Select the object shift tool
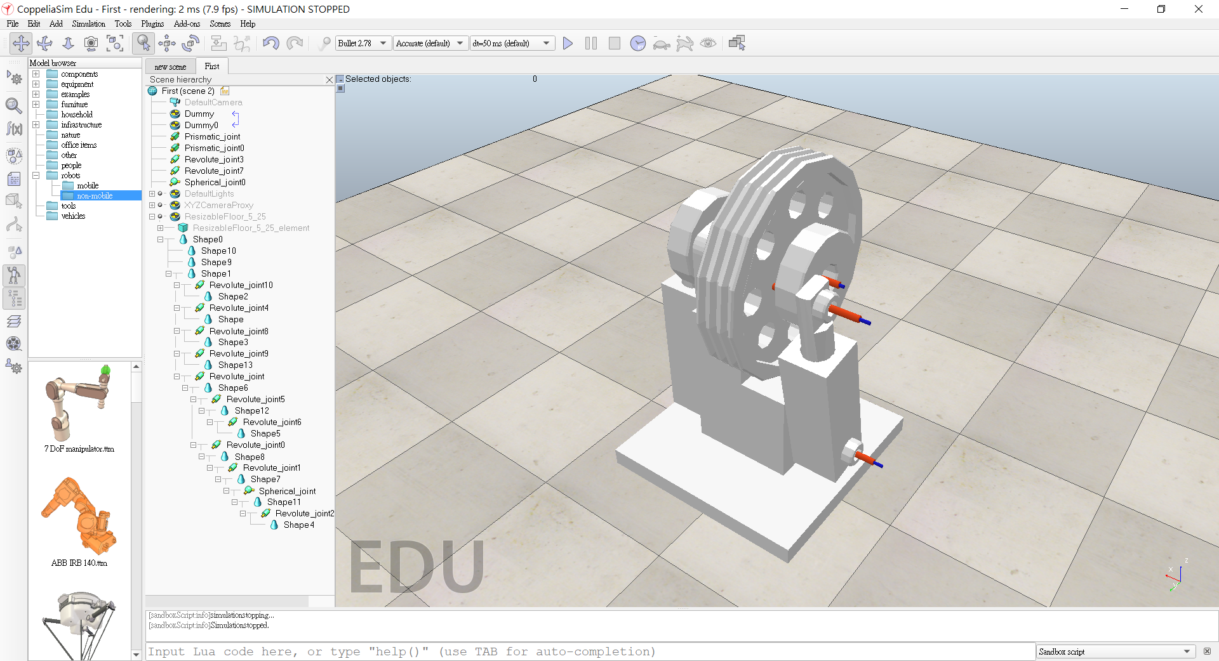This screenshot has height=661, width=1219. 167,43
